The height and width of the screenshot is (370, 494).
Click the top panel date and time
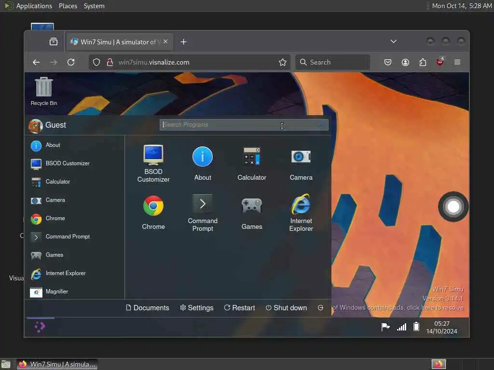click(x=462, y=6)
